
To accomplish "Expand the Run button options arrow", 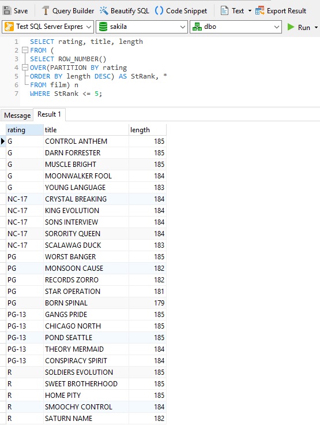I will click(x=316, y=27).
